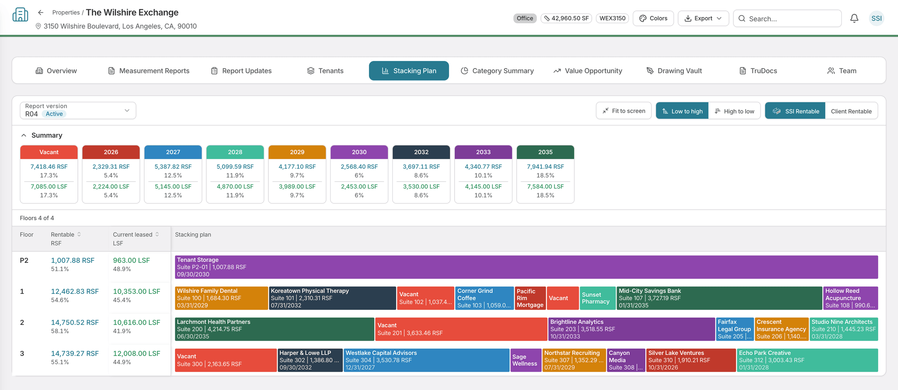Click the Value Opportunity trend icon
Viewport: 898px width, 390px height.
(x=557, y=71)
